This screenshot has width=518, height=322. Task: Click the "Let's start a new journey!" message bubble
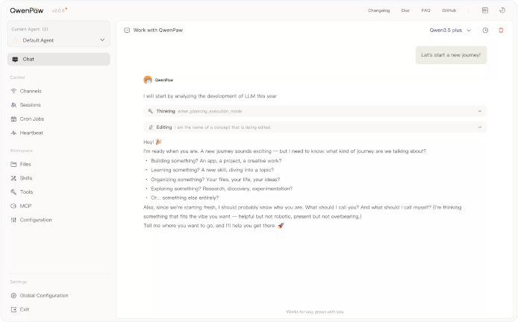point(451,55)
